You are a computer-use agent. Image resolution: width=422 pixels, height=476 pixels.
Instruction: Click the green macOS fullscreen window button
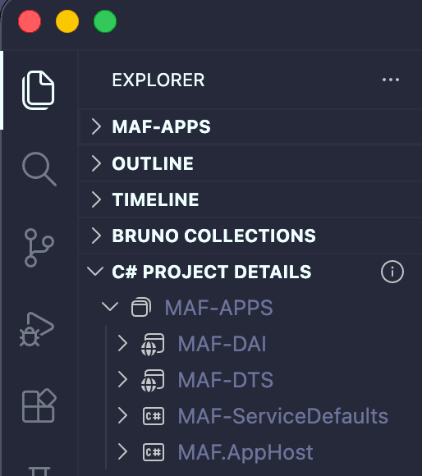point(105,21)
